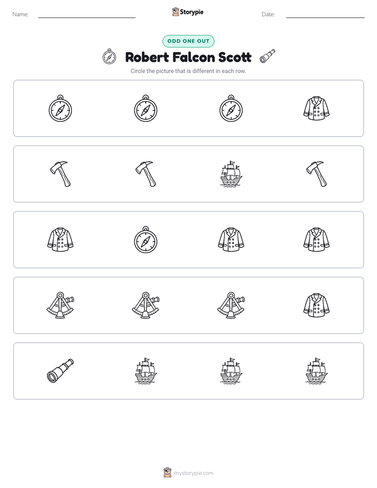377x488 pixels.
Task: Select the first hammer in row two
Action: (60, 174)
